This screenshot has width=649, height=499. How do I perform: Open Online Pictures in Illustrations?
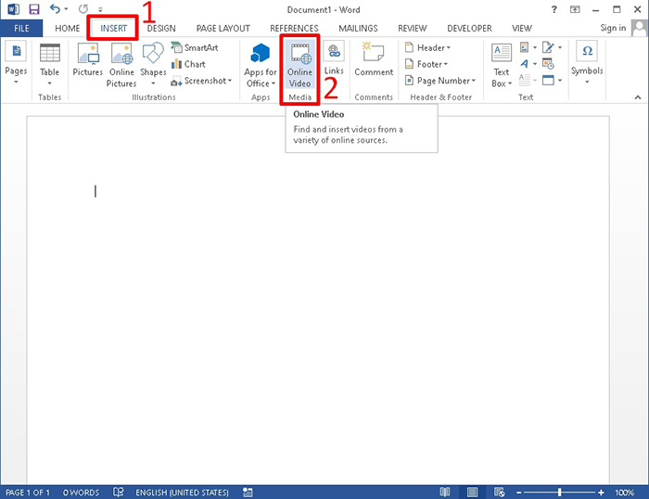121,64
